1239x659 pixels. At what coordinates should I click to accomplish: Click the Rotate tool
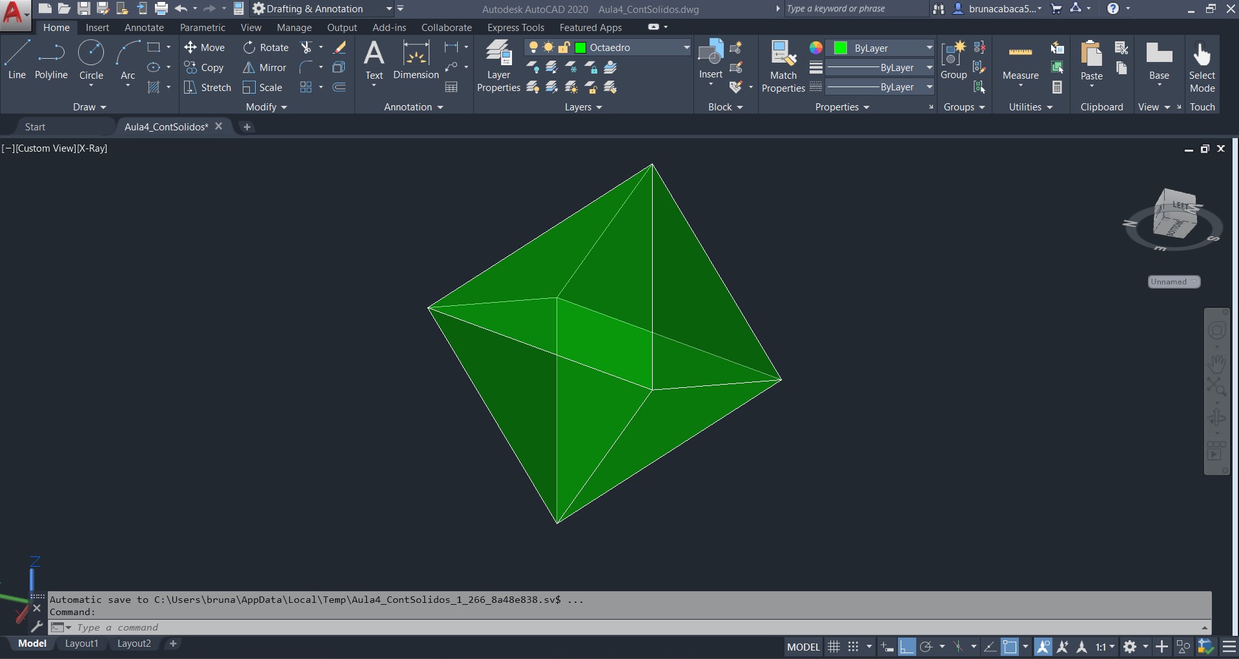pos(265,47)
